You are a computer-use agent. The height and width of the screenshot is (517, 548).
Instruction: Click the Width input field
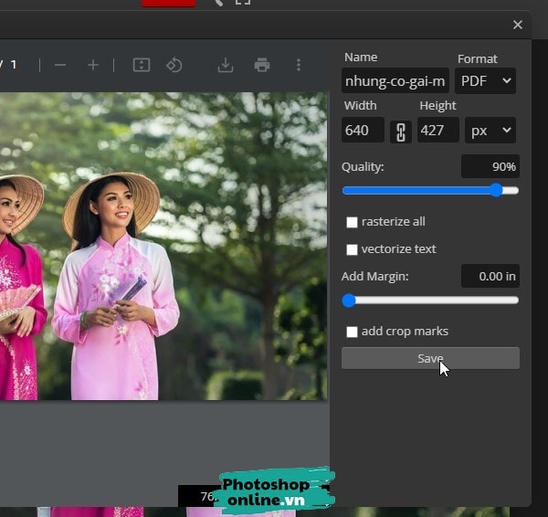[363, 130]
